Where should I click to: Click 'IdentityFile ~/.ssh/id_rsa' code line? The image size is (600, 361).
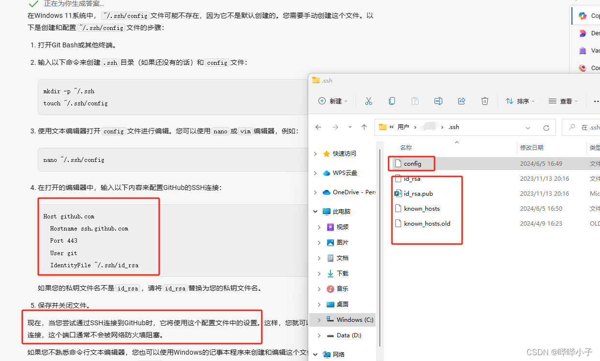point(94,265)
